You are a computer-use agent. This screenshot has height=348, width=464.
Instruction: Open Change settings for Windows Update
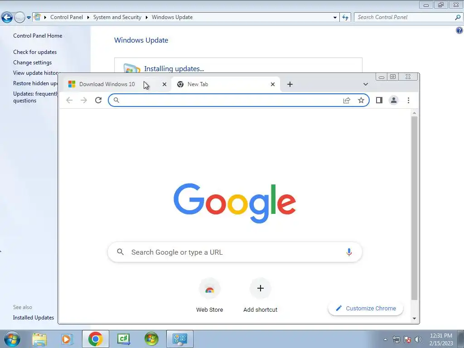tap(32, 63)
